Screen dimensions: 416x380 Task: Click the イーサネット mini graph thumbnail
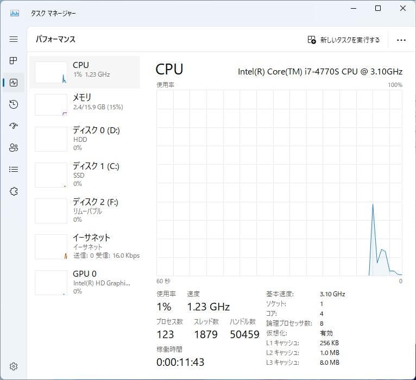(51, 247)
